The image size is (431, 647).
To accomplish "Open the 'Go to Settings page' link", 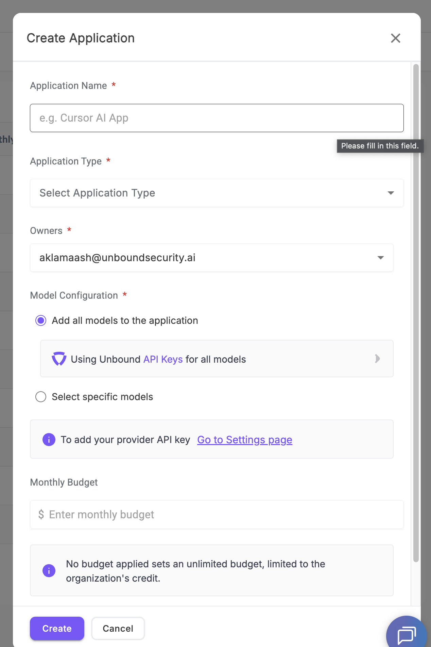I will tap(245, 440).
